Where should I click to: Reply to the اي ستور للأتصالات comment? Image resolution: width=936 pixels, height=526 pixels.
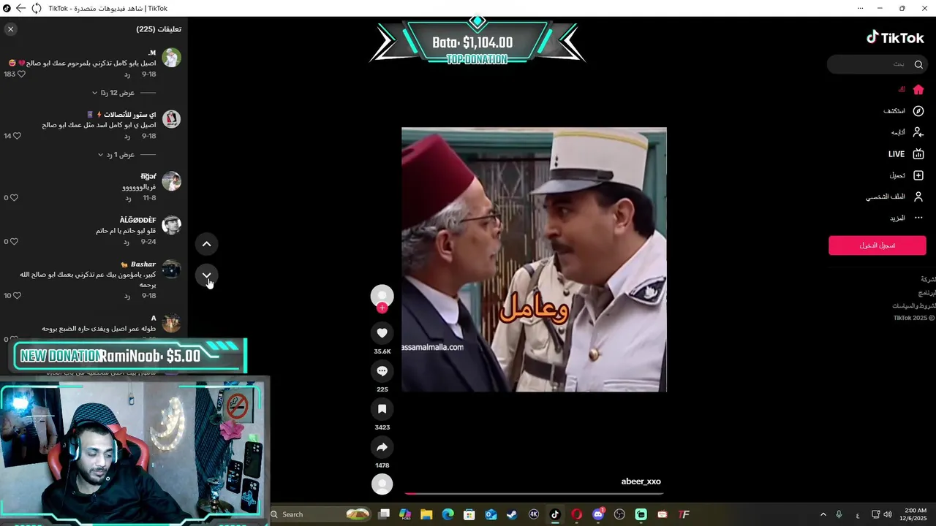click(127, 137)
